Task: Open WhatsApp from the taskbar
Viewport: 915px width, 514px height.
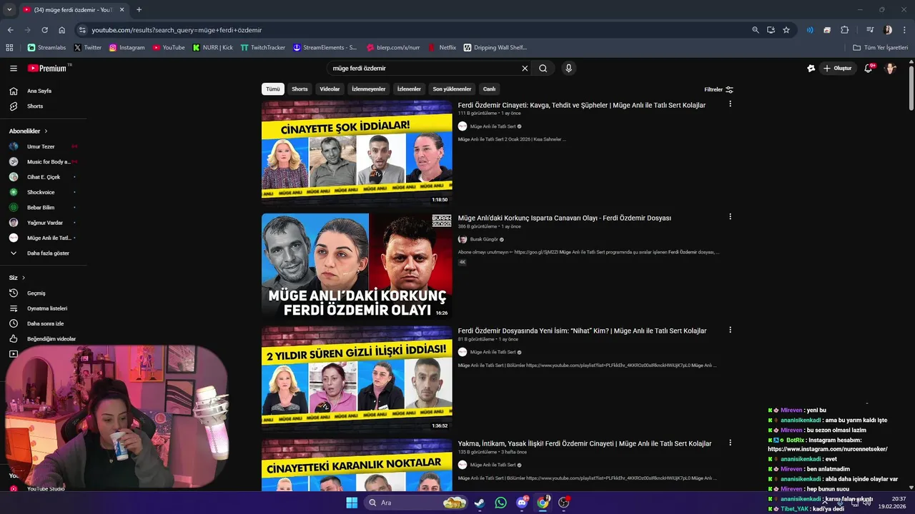Action: 500,503
